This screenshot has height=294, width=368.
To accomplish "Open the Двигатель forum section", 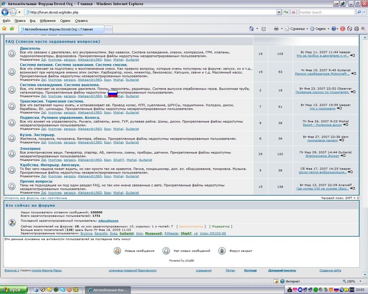I will 30,48.
